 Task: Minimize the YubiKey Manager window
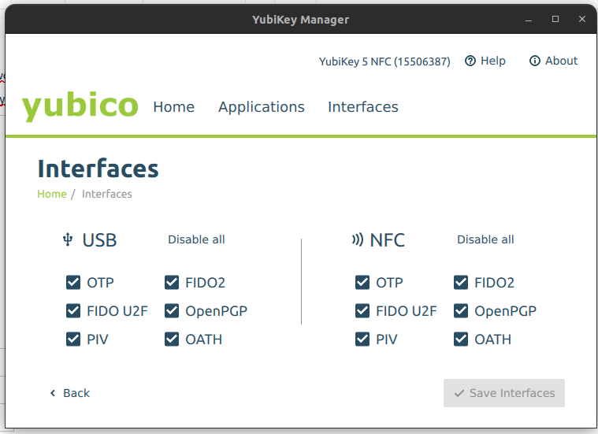point(529,20)
